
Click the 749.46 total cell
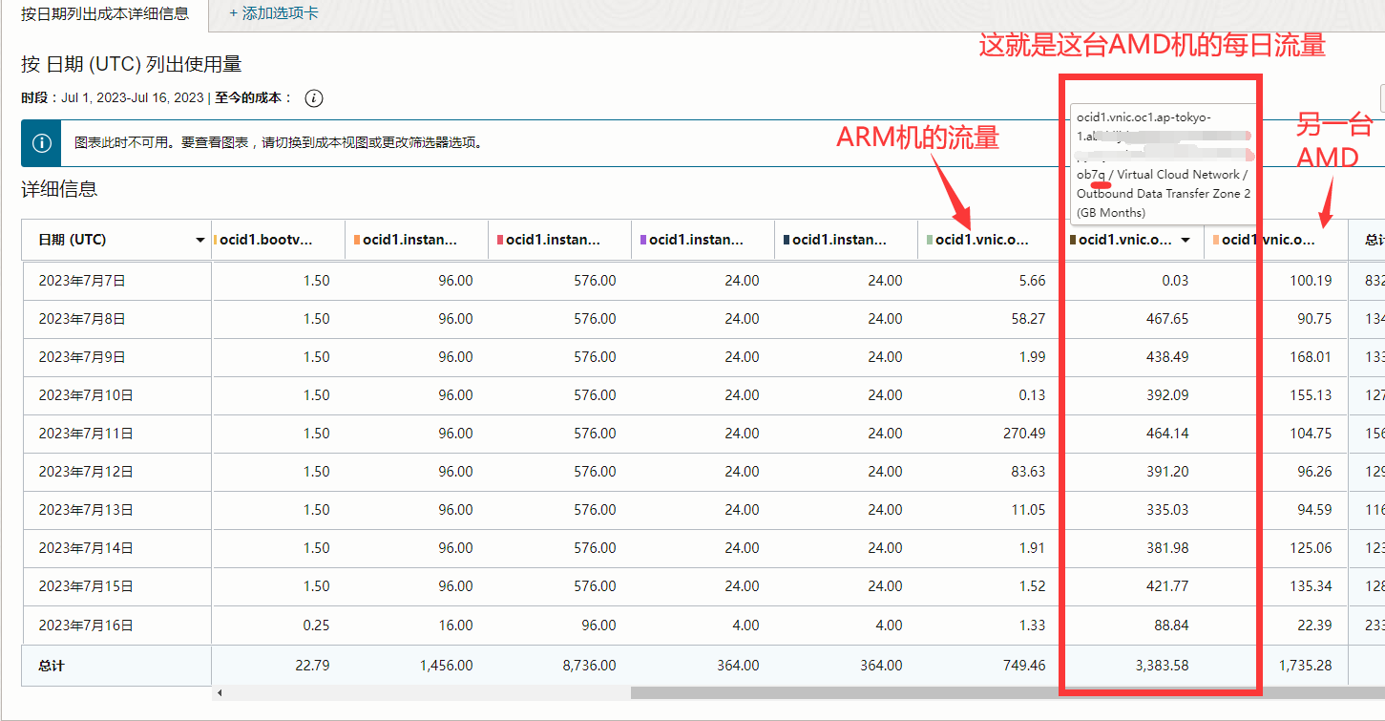[1024, 666]
